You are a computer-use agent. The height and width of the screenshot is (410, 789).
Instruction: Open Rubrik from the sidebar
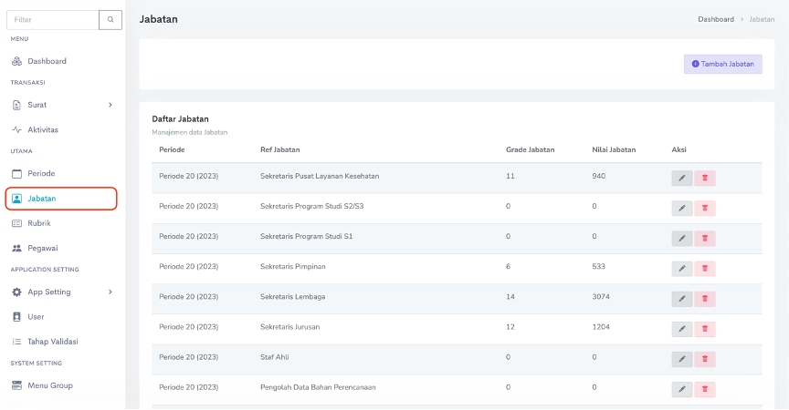(x=39, y=222)
